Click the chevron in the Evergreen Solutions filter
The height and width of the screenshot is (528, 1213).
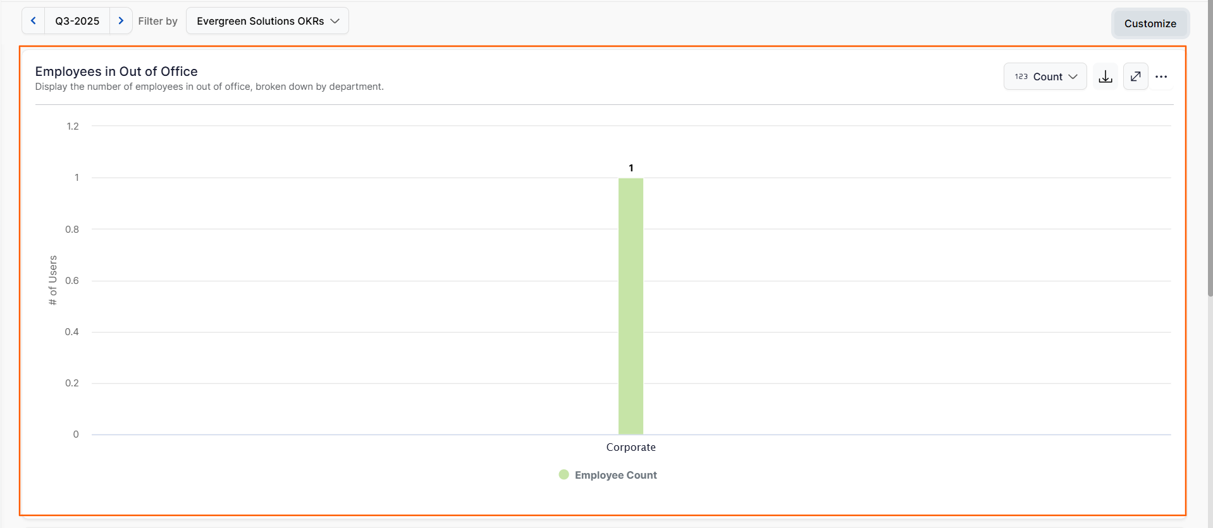(x=335, y=21)
